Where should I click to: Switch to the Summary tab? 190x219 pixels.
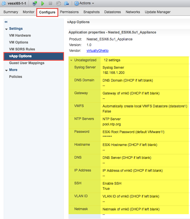pyautogui.click(x=11, y=12)
